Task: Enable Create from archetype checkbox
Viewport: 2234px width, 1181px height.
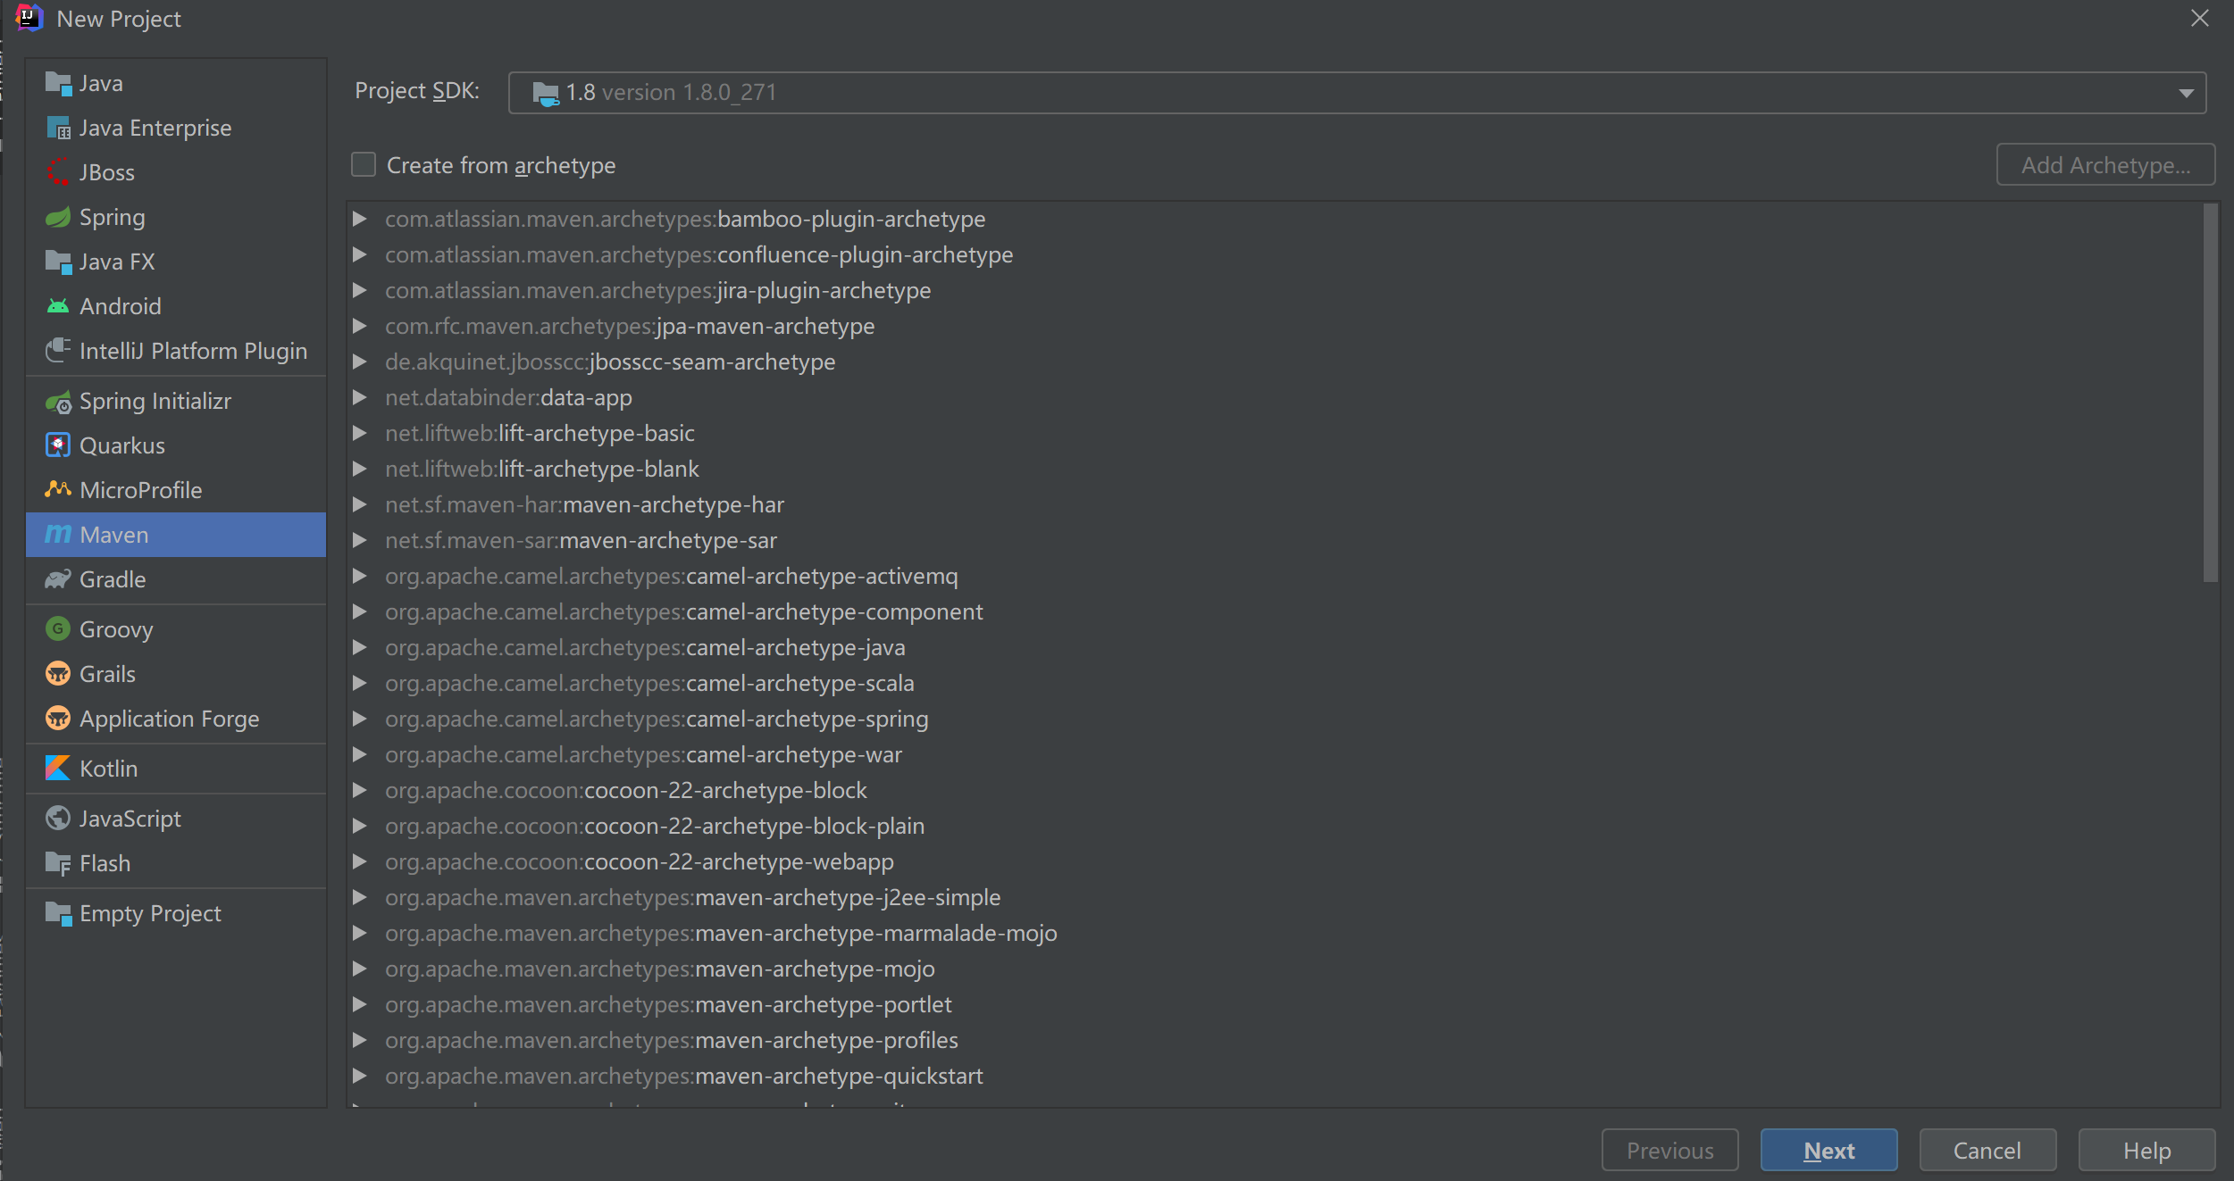Action: pyautogui.click(x=364, y=164)
